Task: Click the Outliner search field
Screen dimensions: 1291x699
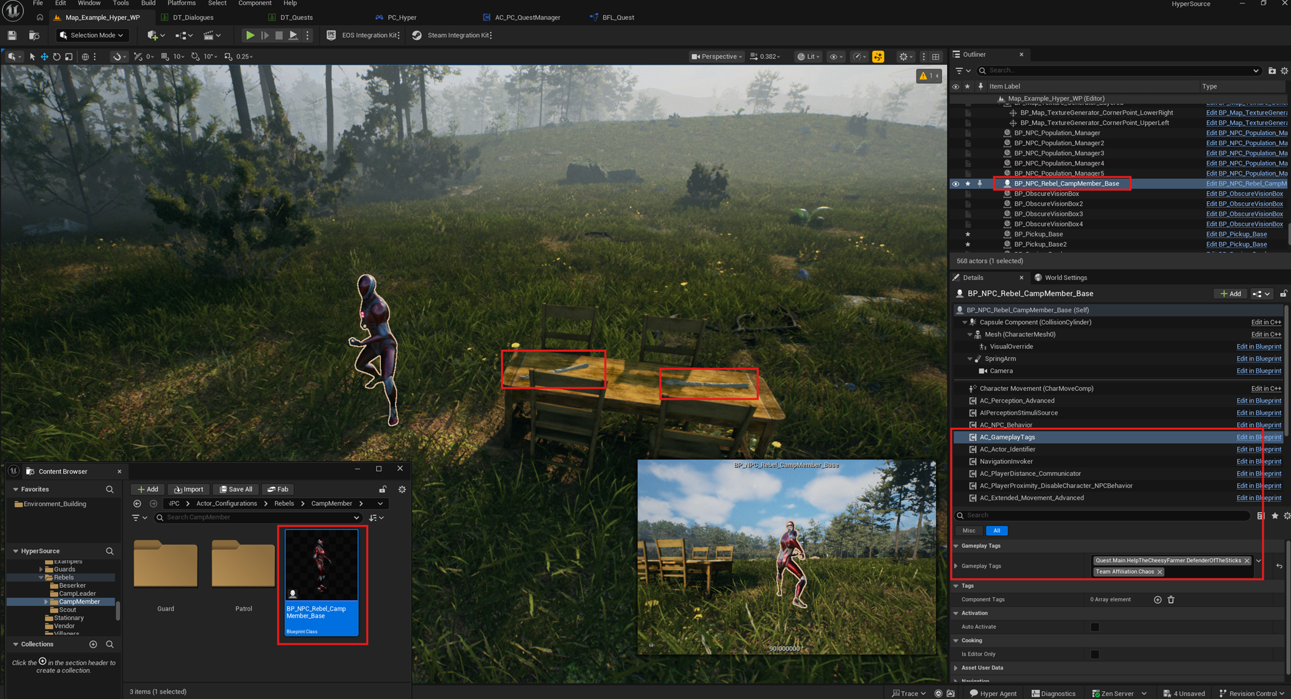Action: (x=1117, y=71)
